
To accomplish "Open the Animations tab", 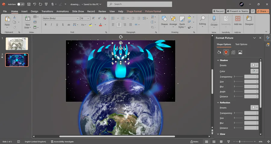I will 62,11.
